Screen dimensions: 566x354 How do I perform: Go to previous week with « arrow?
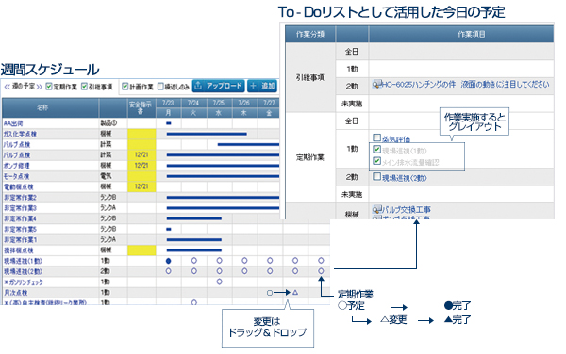8,87
